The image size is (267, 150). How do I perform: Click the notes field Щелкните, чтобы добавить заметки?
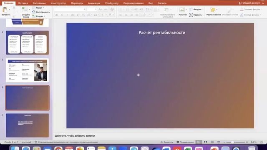coord(75,136)
